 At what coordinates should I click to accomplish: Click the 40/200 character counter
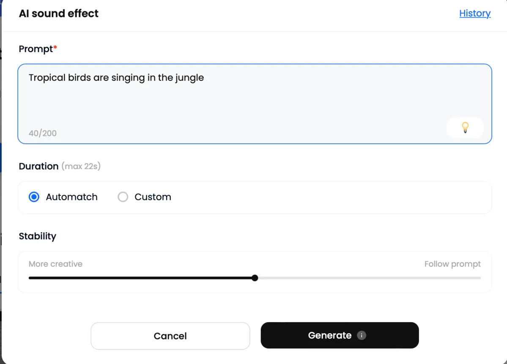(x=42, y=133)
